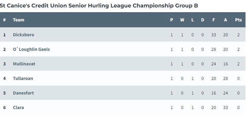Click the A scores-against column header
Screen dimensions: 247x118
tap(226, 20)
